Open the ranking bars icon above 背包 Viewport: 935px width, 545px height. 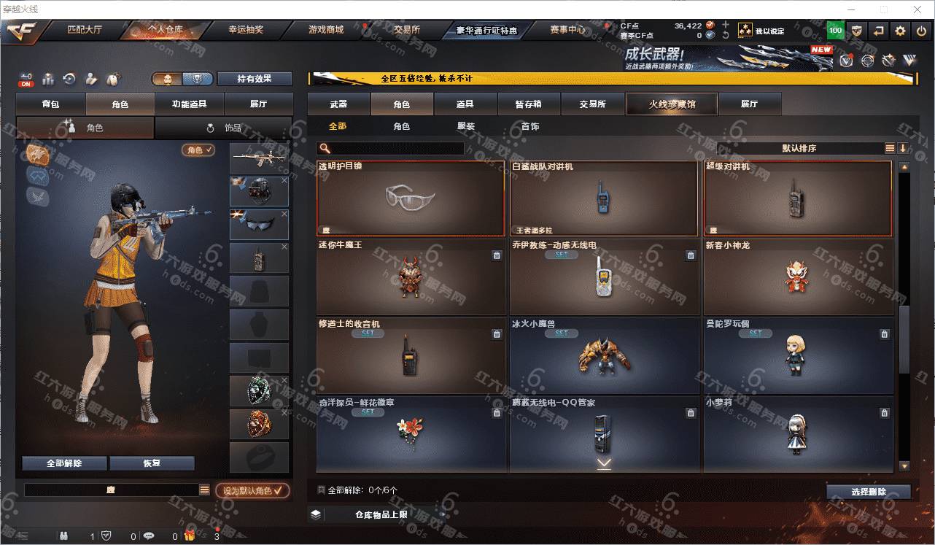pos(48,79)
